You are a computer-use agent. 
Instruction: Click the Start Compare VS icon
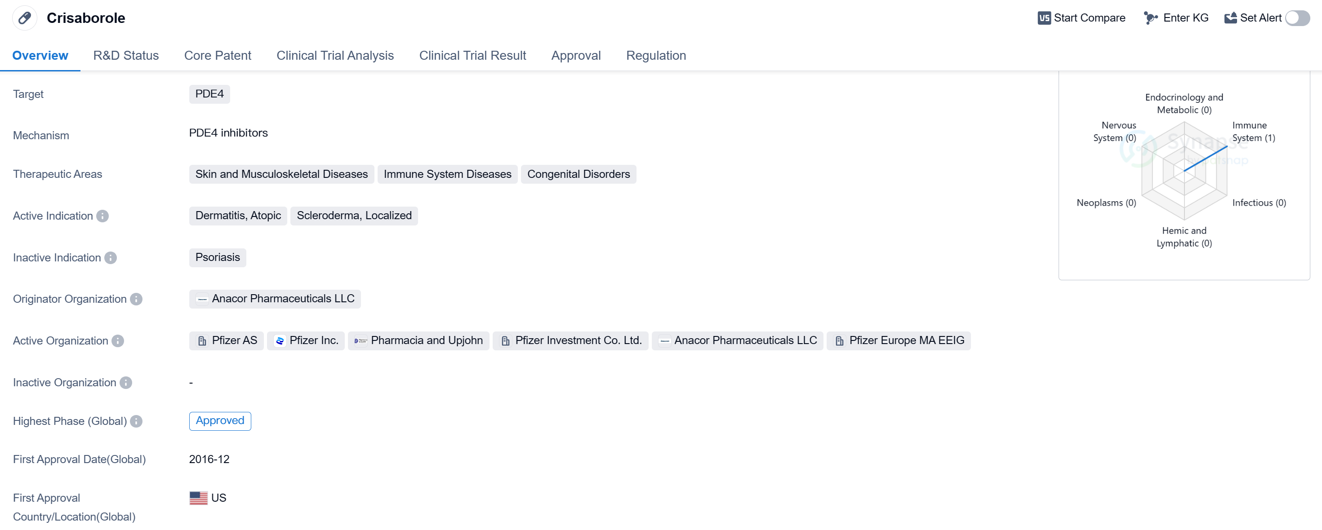click(1044, 18)
